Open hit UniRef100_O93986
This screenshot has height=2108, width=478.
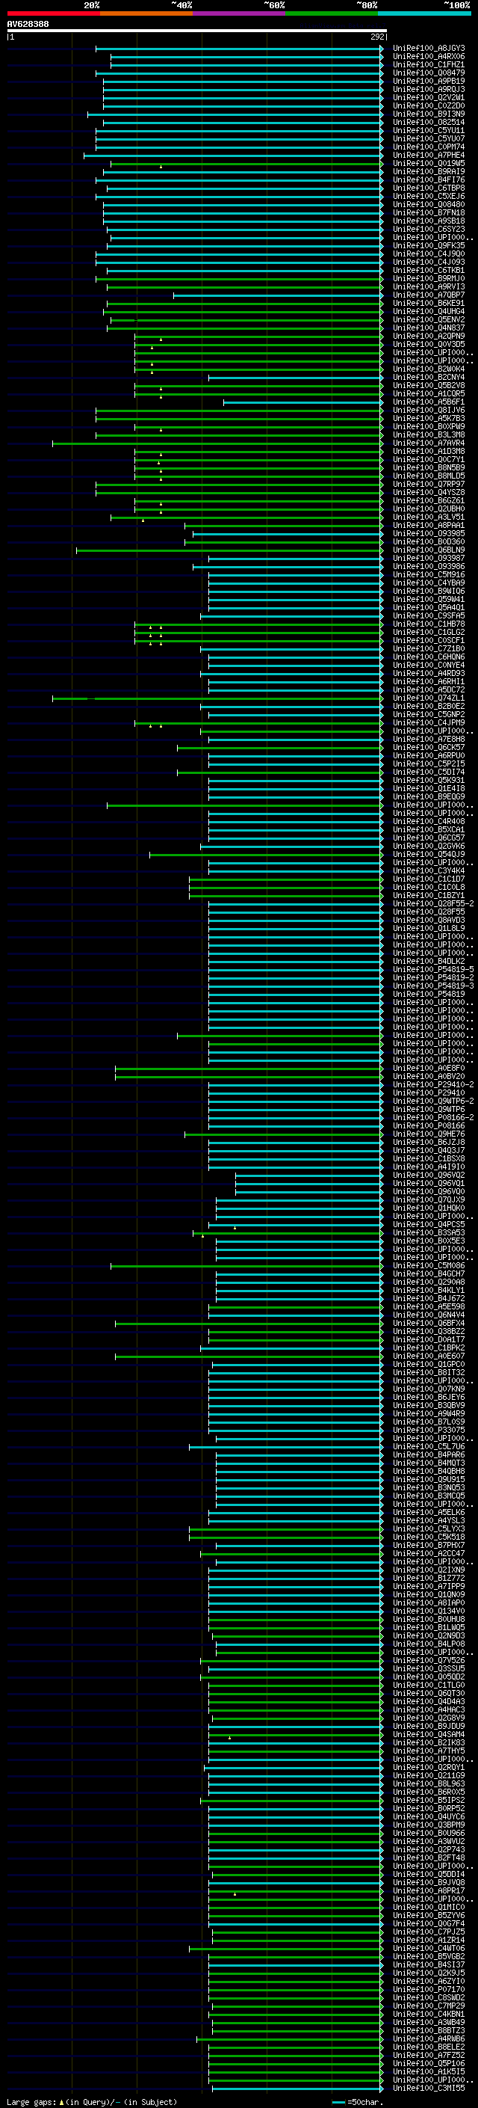click(x=429, y=566)
